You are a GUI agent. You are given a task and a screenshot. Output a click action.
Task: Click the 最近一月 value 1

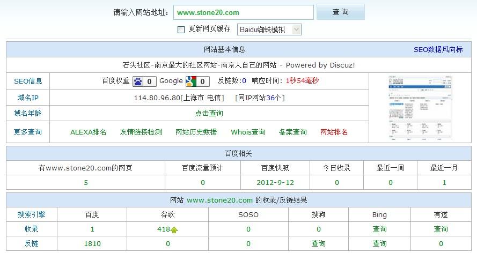coord(444,183)
